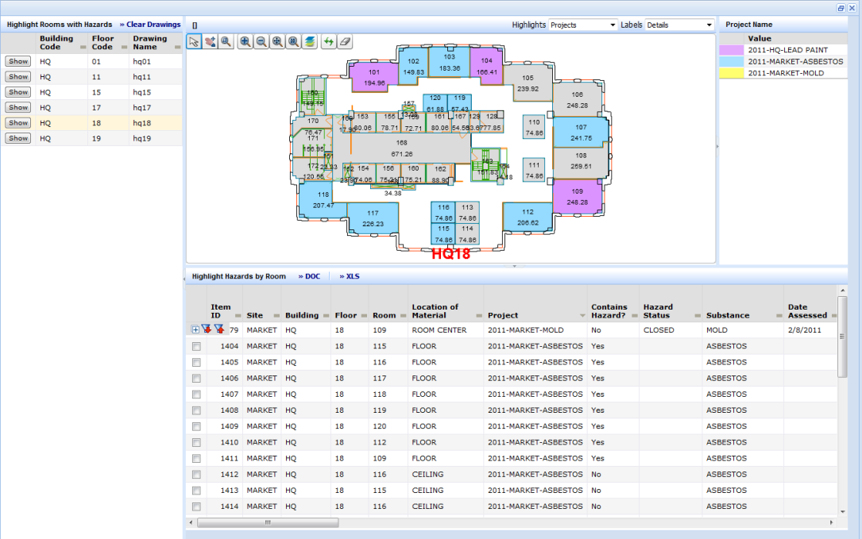The height and width of the screenshot is (539, 862).
Task: Choose the zoom window magnifier tool
Action: pyautogui.click(x=226, y=42)
